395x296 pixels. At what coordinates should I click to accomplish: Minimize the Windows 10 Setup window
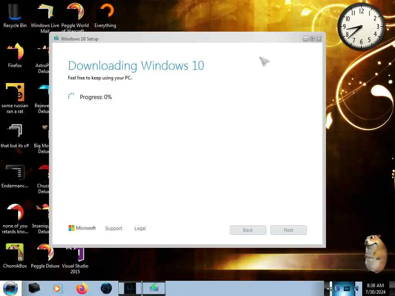pyautogui.click(x=306, y=39)
